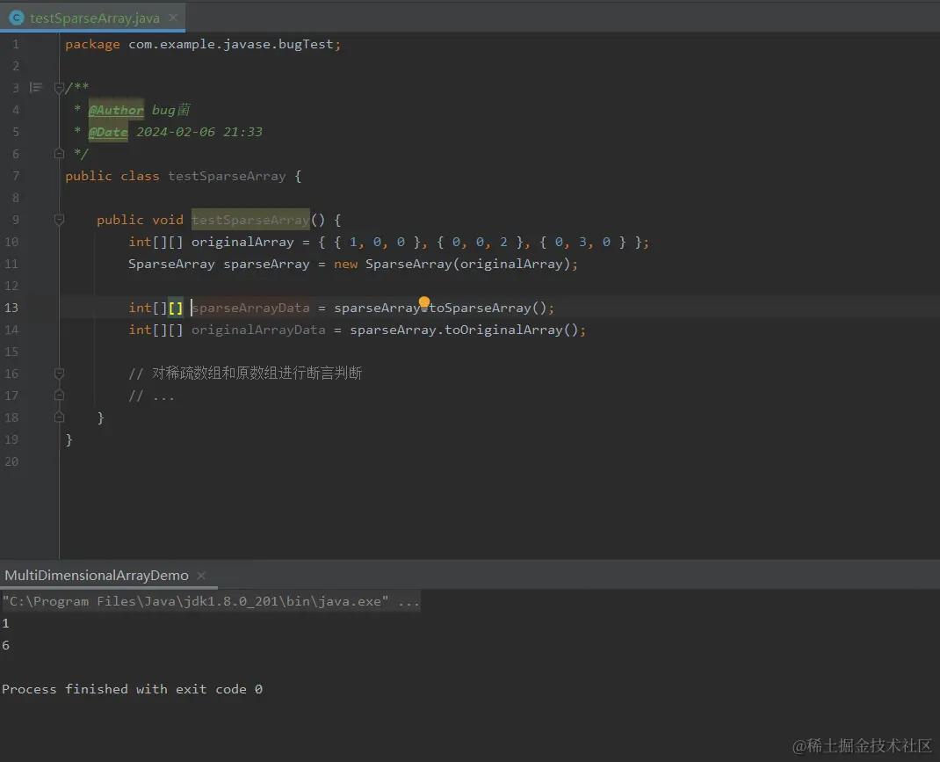
Task: Click the date 2024-02-06 21:33 in Javadoc
Action: pos(199,132)
